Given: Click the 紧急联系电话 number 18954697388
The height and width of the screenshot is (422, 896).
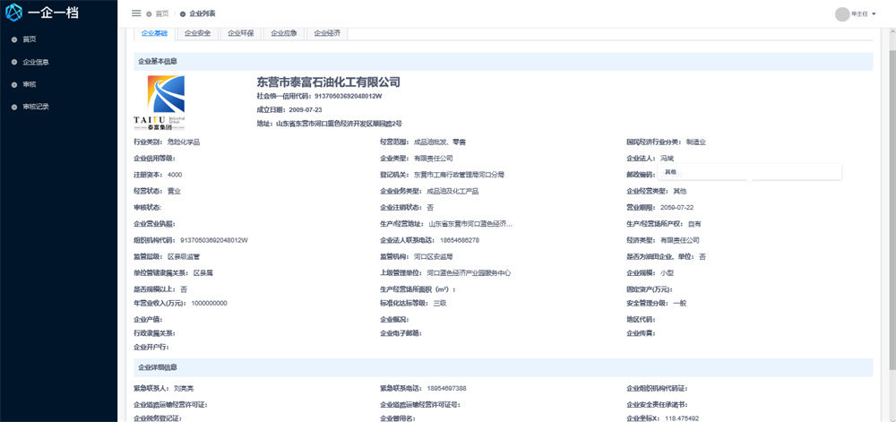Looking at the screenshot, I should point(447,388).
